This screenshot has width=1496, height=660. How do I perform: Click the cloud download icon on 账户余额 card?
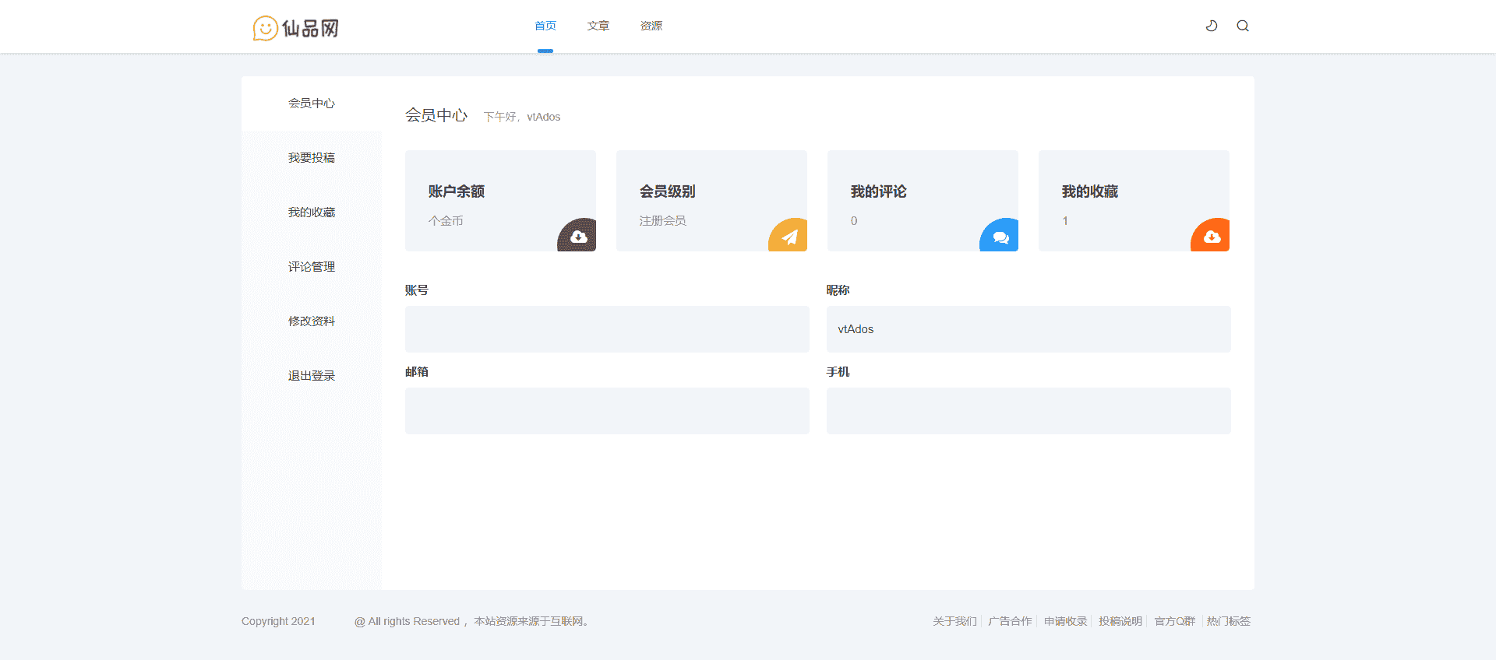click(x=578, y=237)
